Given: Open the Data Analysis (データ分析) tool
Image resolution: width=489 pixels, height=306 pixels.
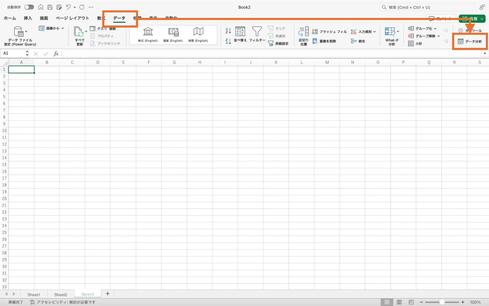Looking at the screenshot, I should [470, 42].
